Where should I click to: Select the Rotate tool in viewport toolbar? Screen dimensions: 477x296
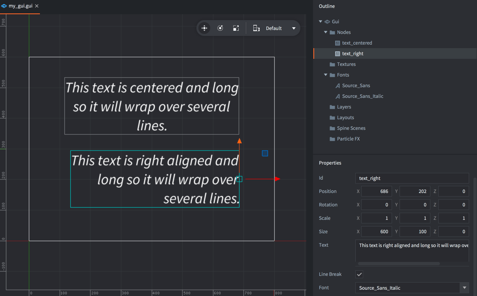[x=221, y=28]
